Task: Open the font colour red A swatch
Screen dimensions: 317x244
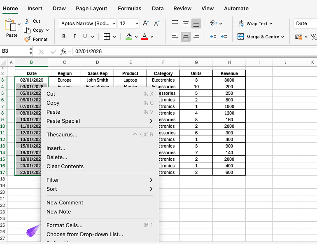Action: coord(145,37)
